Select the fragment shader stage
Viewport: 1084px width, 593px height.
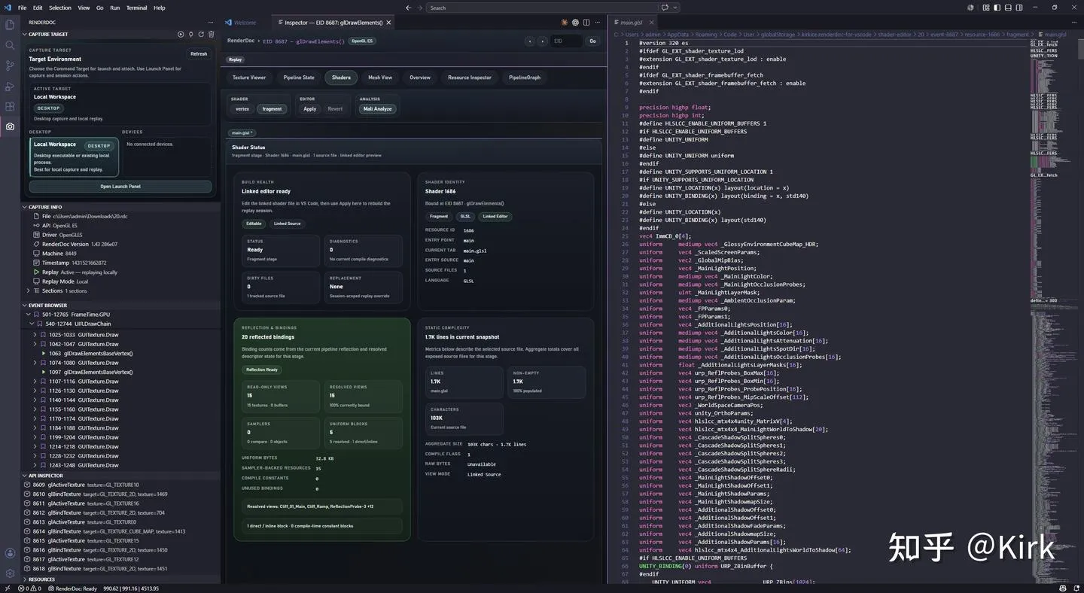pyautogui.click(x=272, y=109)
